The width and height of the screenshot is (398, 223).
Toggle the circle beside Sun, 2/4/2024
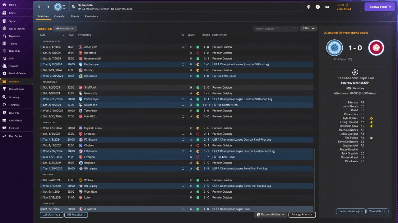coord(41,47)
